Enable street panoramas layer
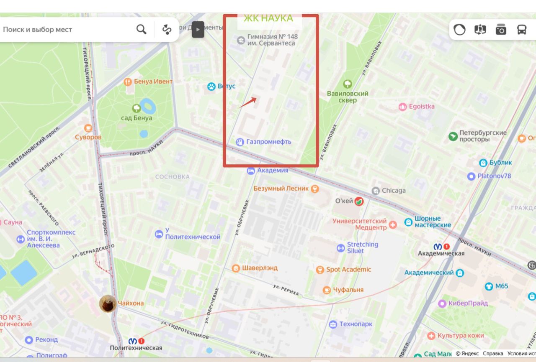The height and width of the screenshot is (362, 536). click(480, 30)
